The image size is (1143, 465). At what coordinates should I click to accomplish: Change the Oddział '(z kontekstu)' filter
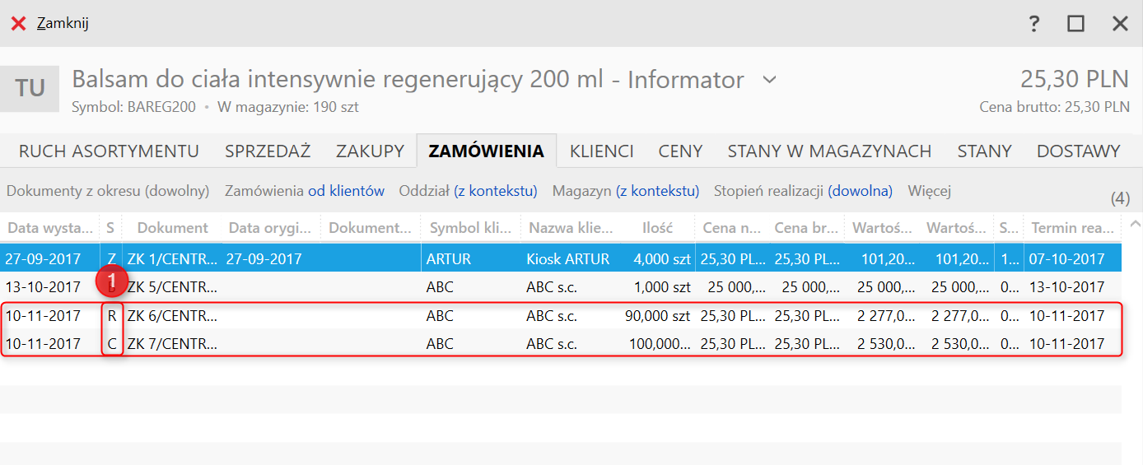click(x=495, y=191)
